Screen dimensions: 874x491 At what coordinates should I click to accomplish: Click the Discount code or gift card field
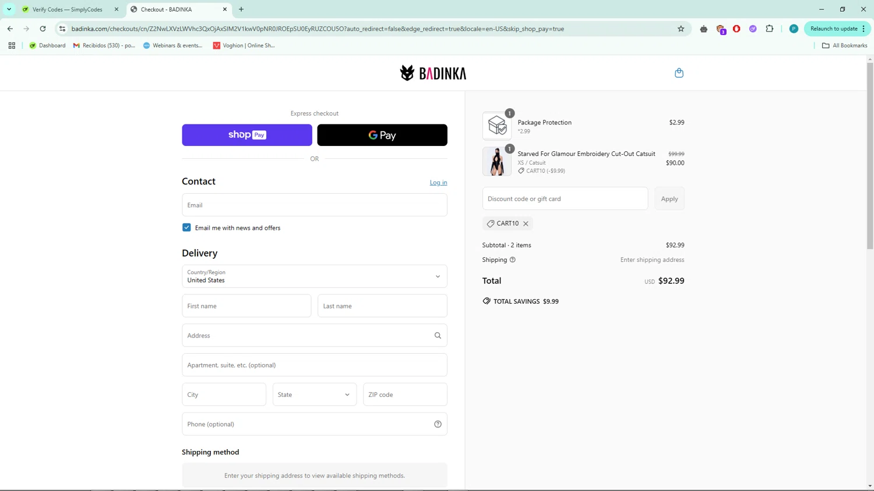[x=565, y=199]
